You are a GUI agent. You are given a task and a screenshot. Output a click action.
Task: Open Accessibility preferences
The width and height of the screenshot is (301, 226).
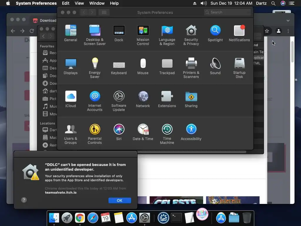[191, 132]
